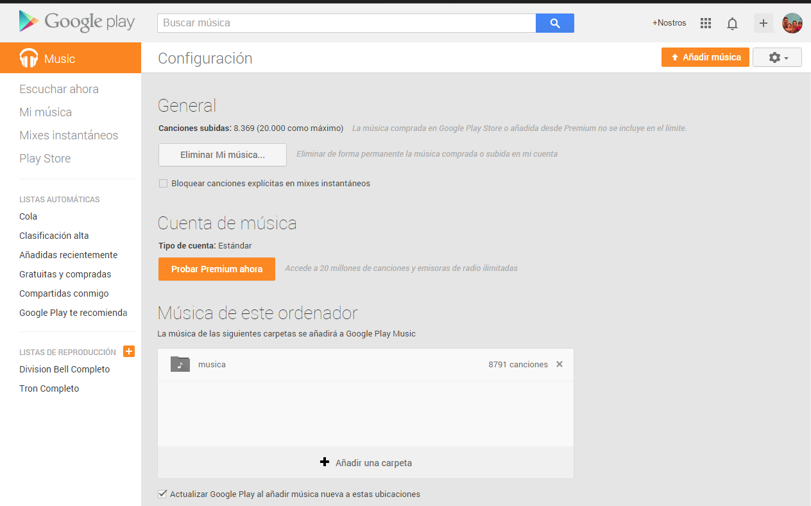Create new playlist with orange plus icon
The height and width of the screenshot is (506, 811).
tap(129, 351)
